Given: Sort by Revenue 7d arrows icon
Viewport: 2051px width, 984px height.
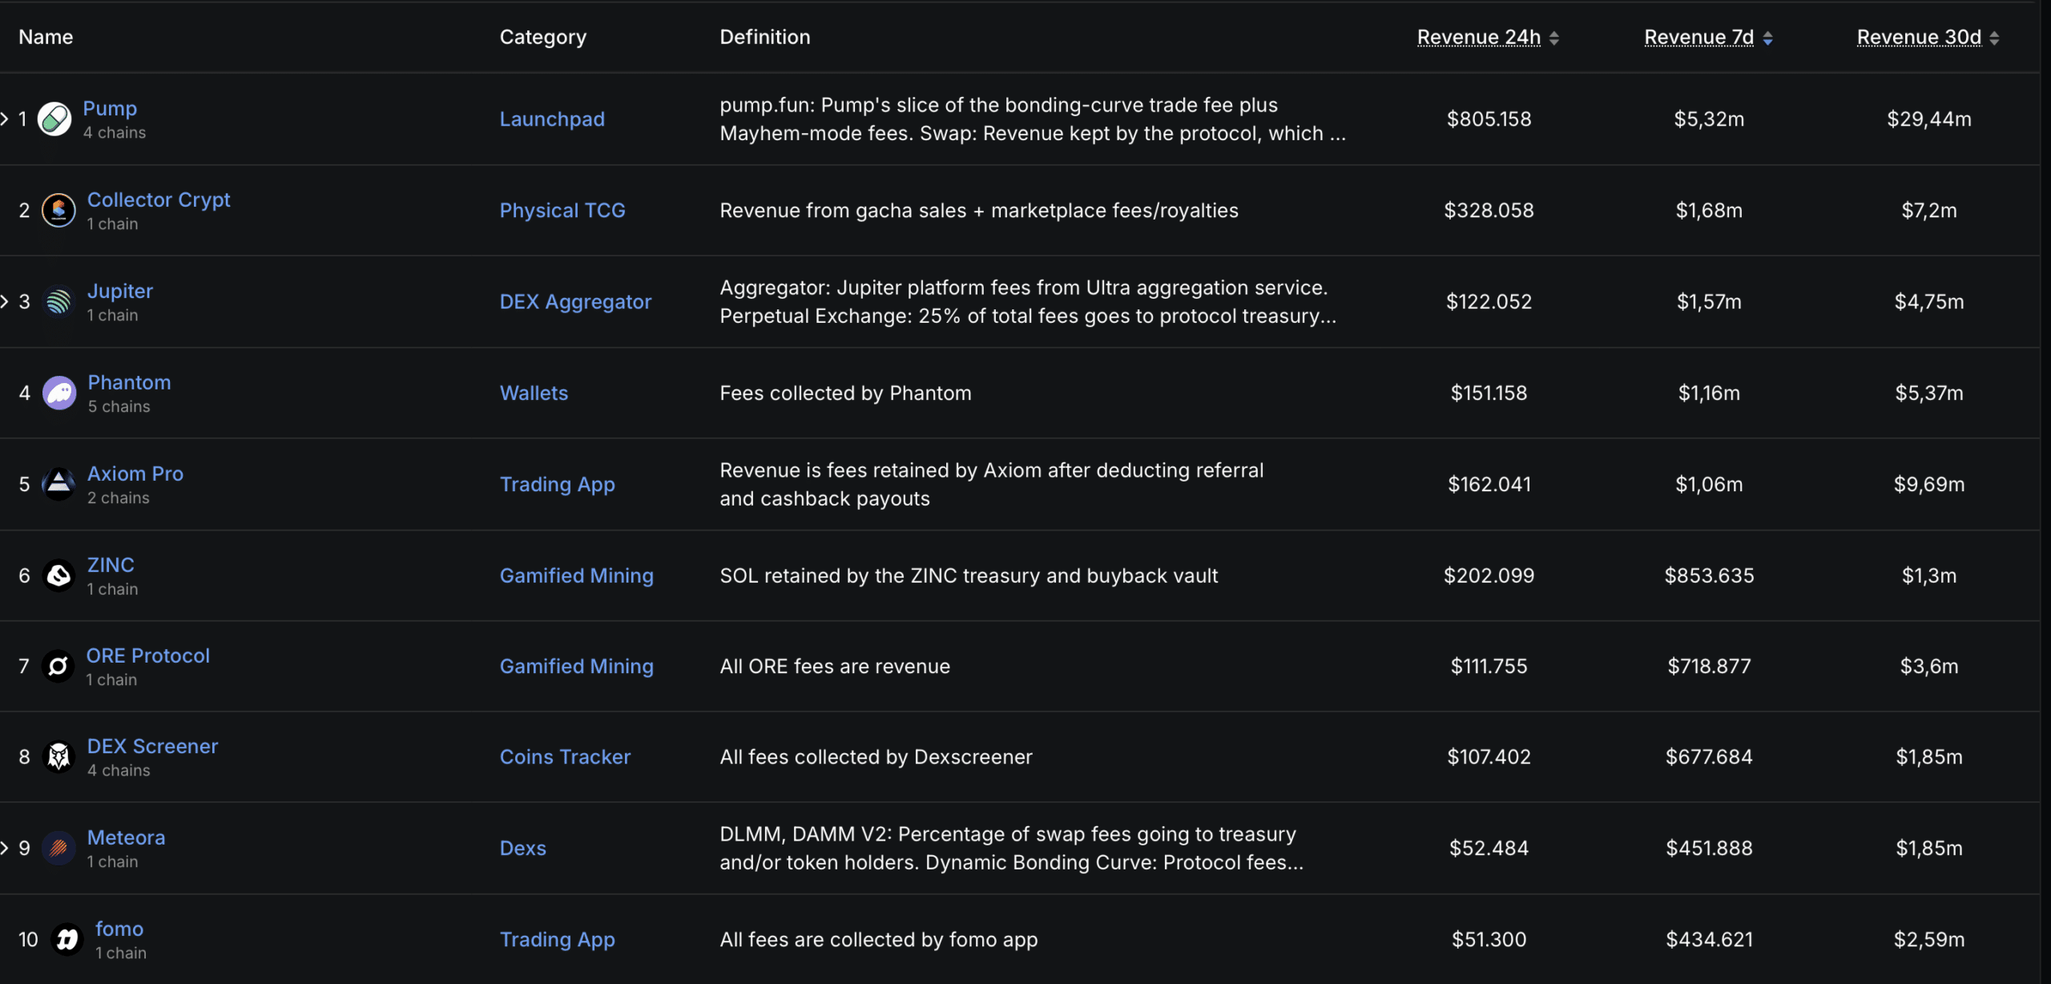Looking at the screenshot, I should [1768, 38].
